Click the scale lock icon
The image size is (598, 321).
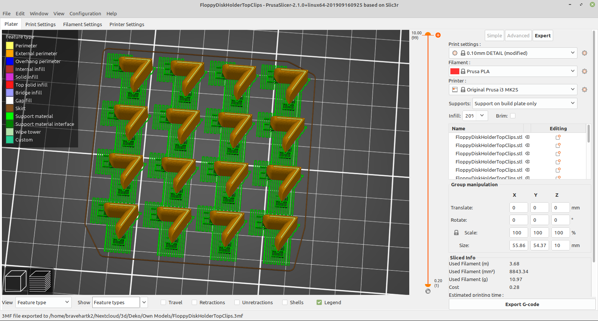456,233
